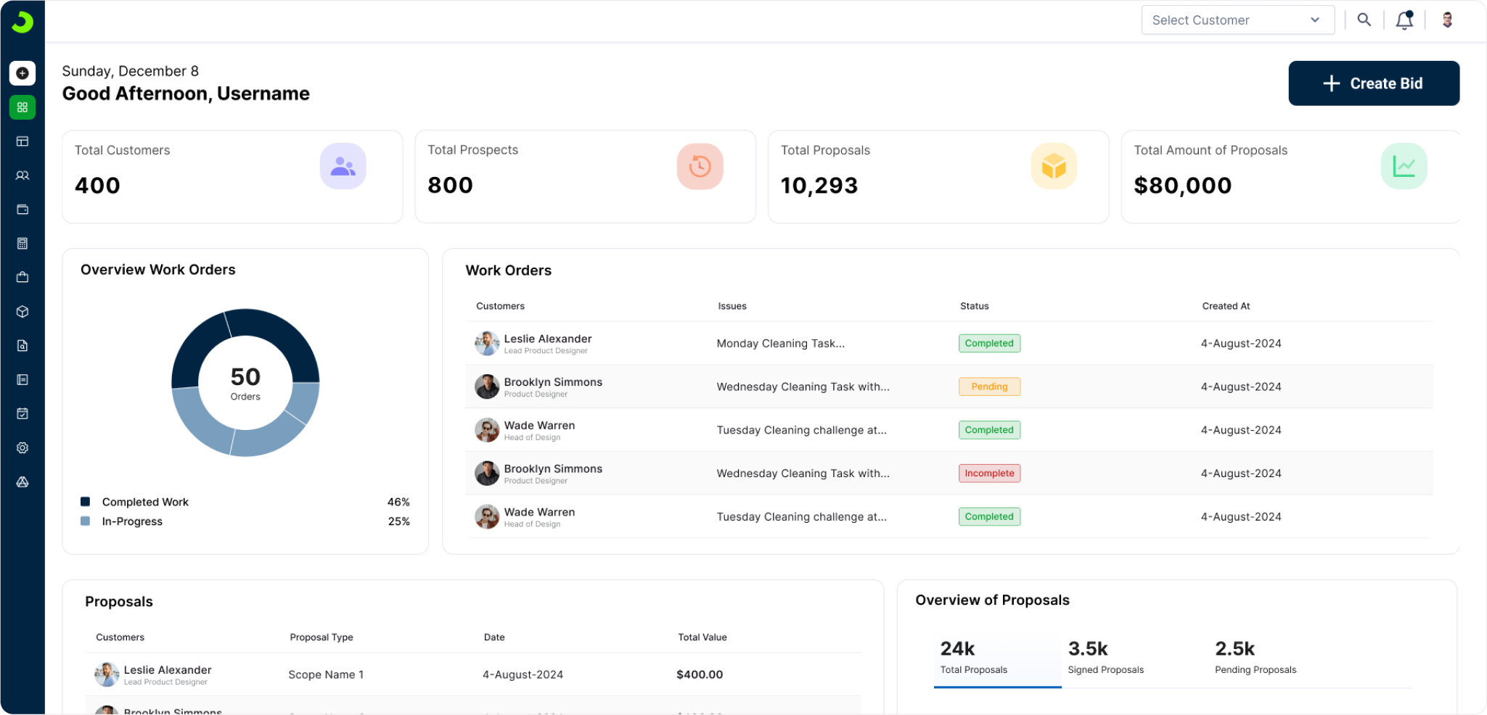Image resolution: width=1487 pixels, height=715 pixels.
Task: Expand the Select Customer dropdown
Action: (1237, 20)
